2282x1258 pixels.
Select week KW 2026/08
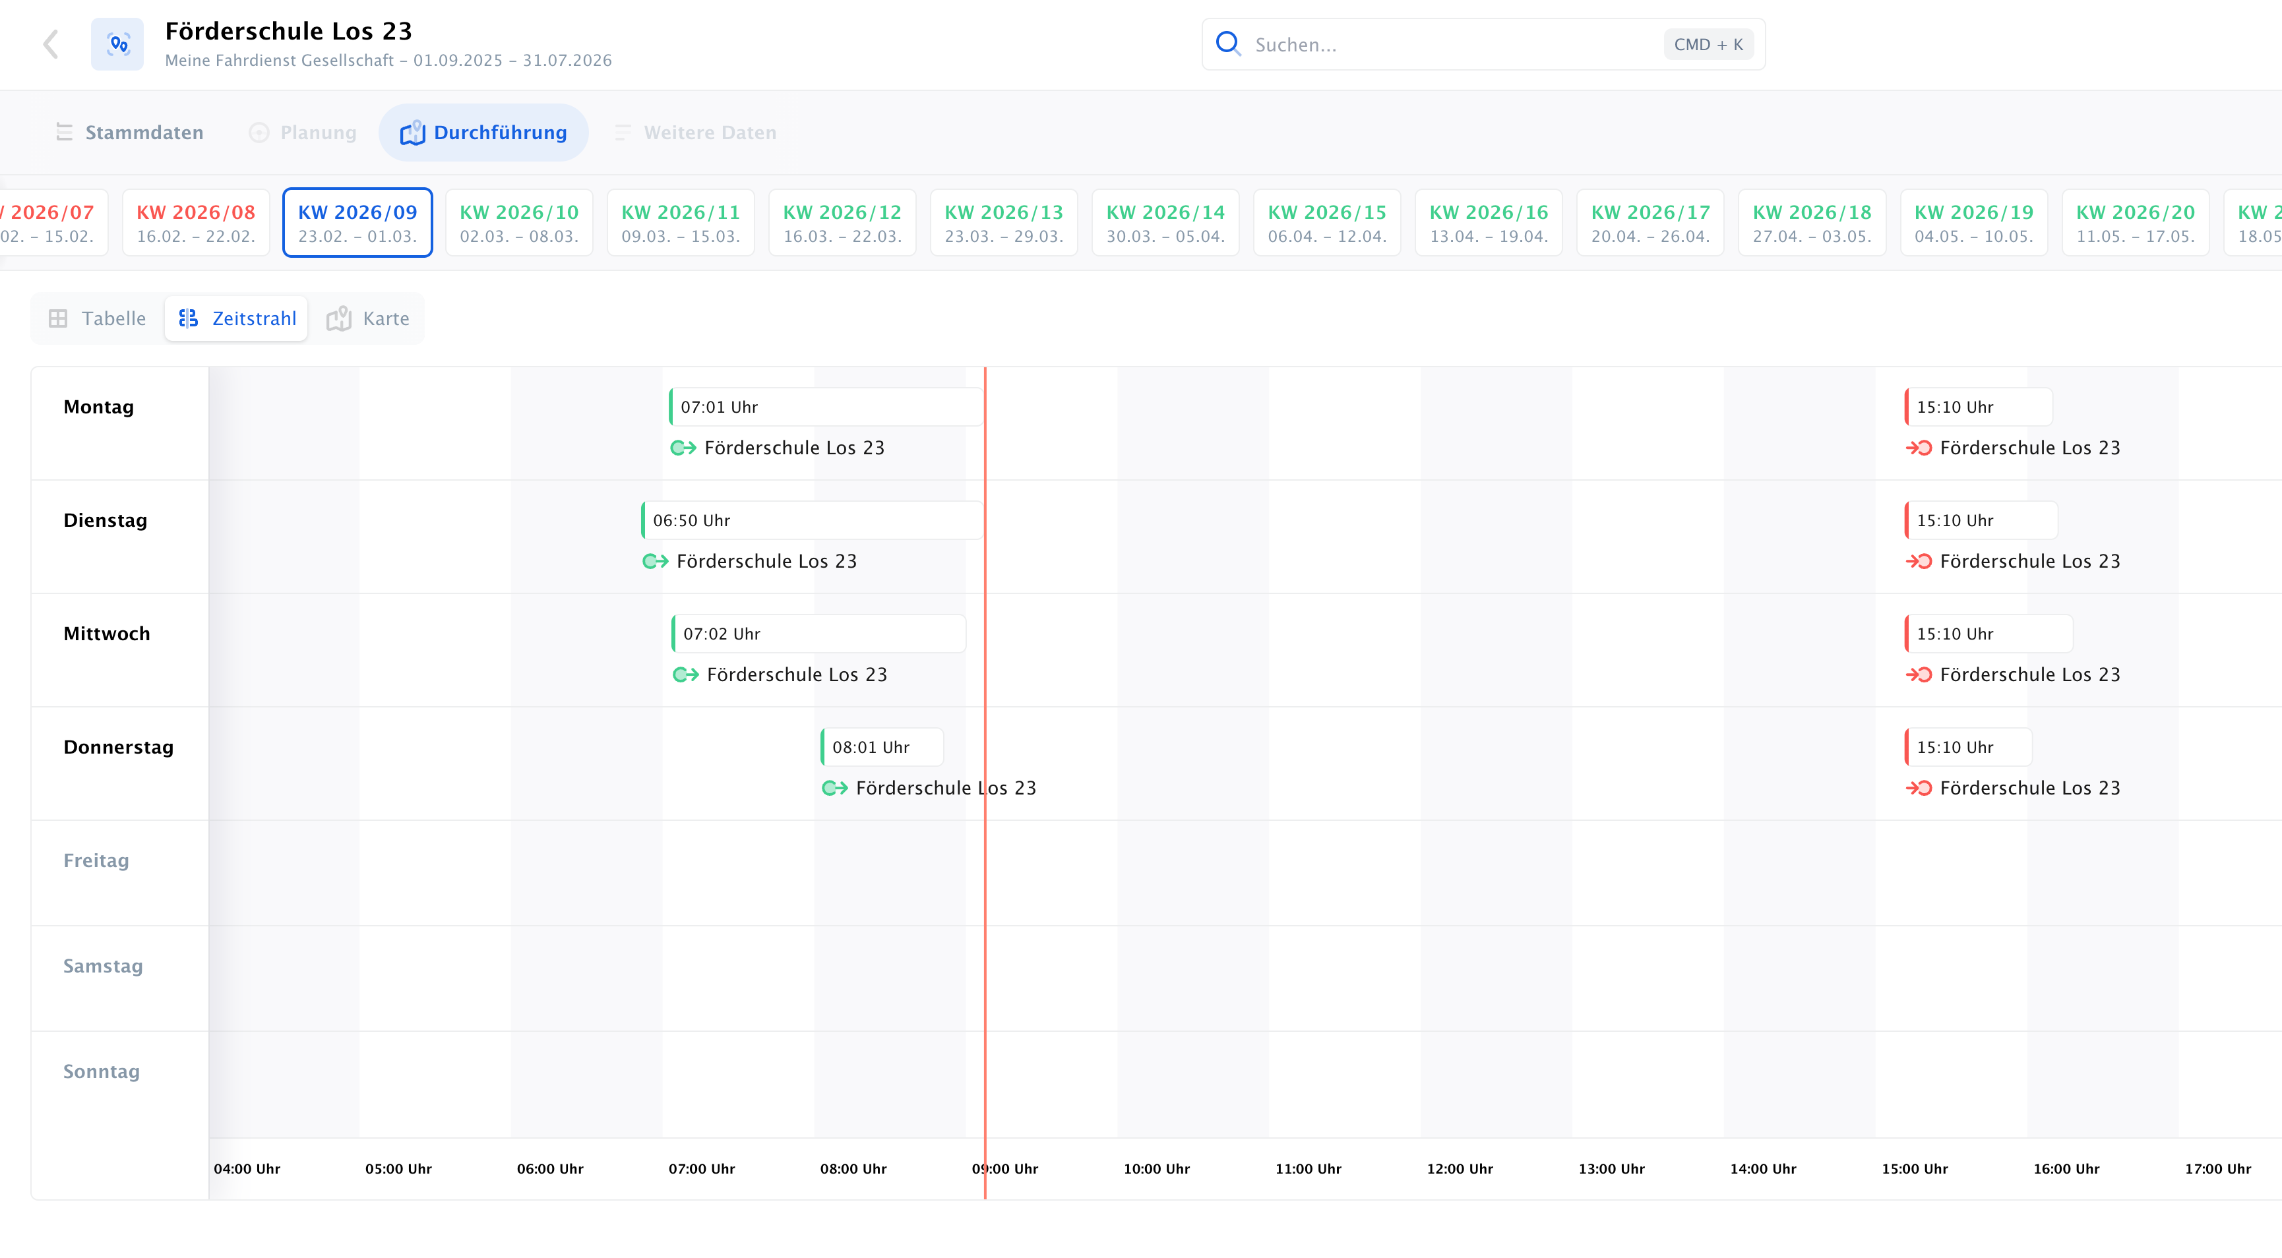[x=196, y=222]
